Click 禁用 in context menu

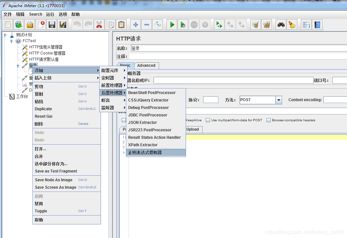click(x=67, y=204)
